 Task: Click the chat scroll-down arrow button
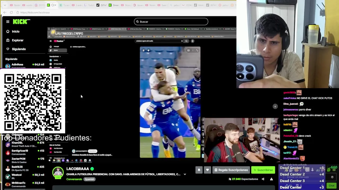[275, 106]
